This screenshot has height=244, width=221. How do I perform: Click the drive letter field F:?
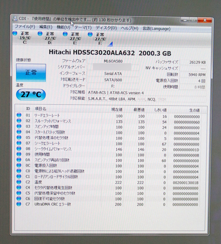click(x=113, y=86)
